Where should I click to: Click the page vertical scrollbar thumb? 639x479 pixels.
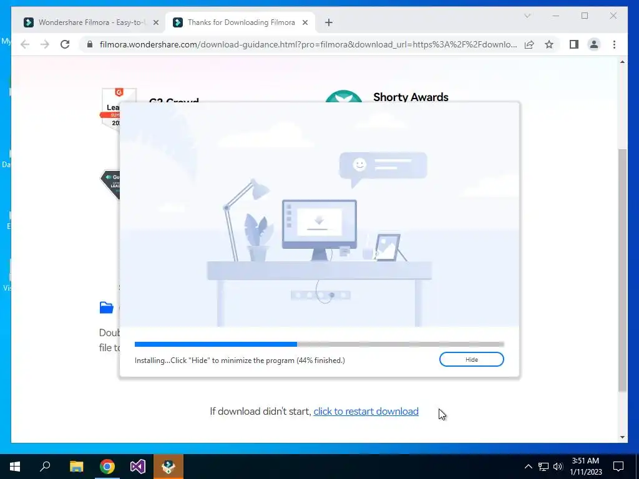622,271
